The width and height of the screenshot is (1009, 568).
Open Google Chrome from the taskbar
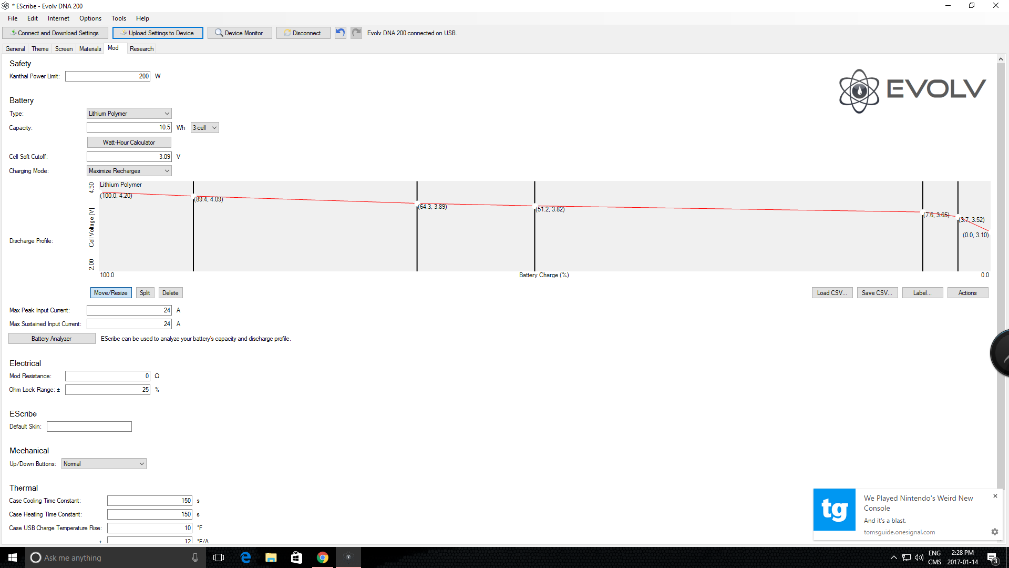pyautogui.click(x=323, y=557)
